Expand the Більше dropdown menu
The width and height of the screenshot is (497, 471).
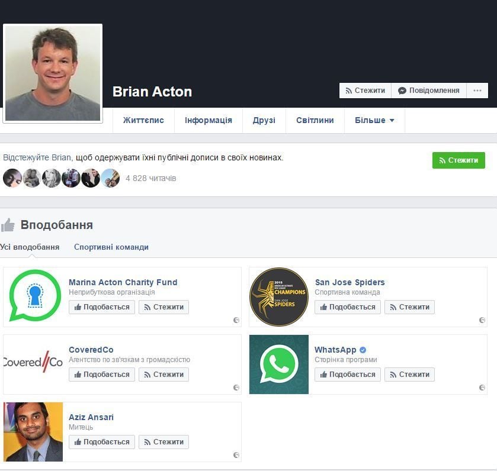pyautogui.click(x=374, y=120)
